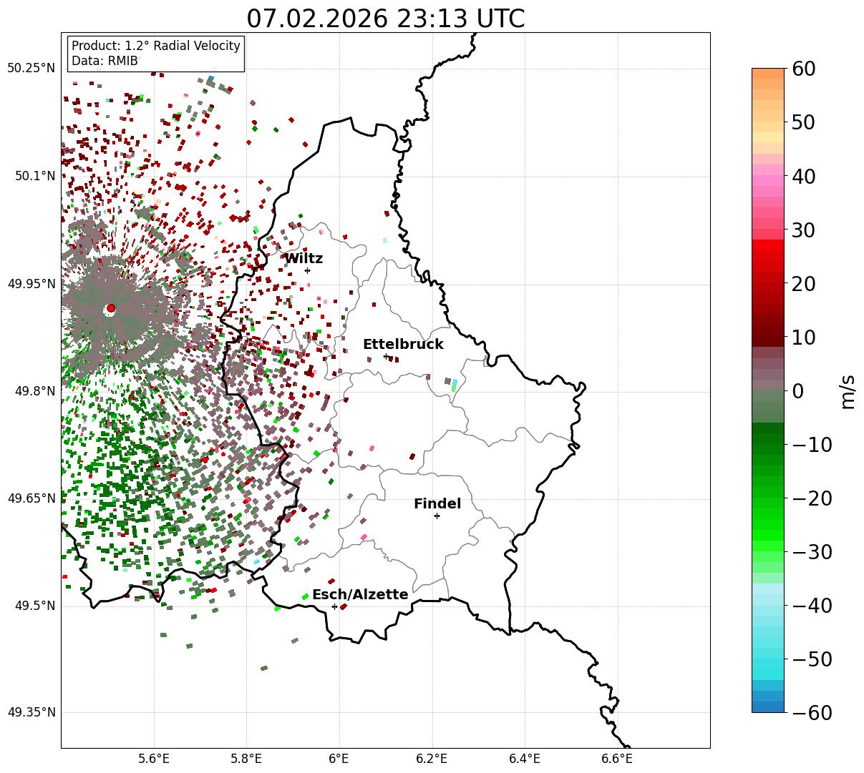The height and width of the screenshot is (773, 864).
Task: Pick the blue swatch at colorbar bottom
Action: (x=768, y=706)
